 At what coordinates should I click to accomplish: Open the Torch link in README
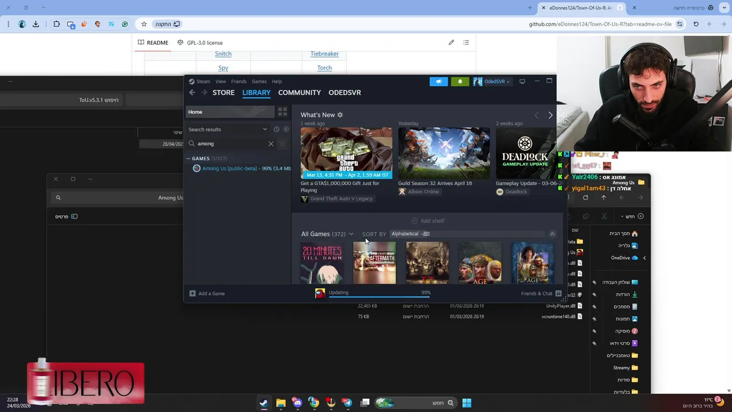pyautogui.click(x=324, y=68)
